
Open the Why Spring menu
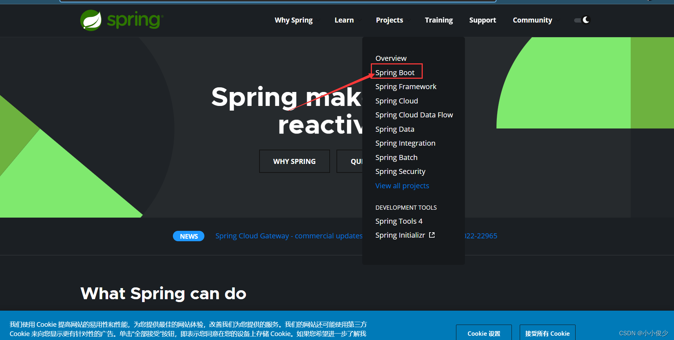pyautogui.click(x=294, y=20)
